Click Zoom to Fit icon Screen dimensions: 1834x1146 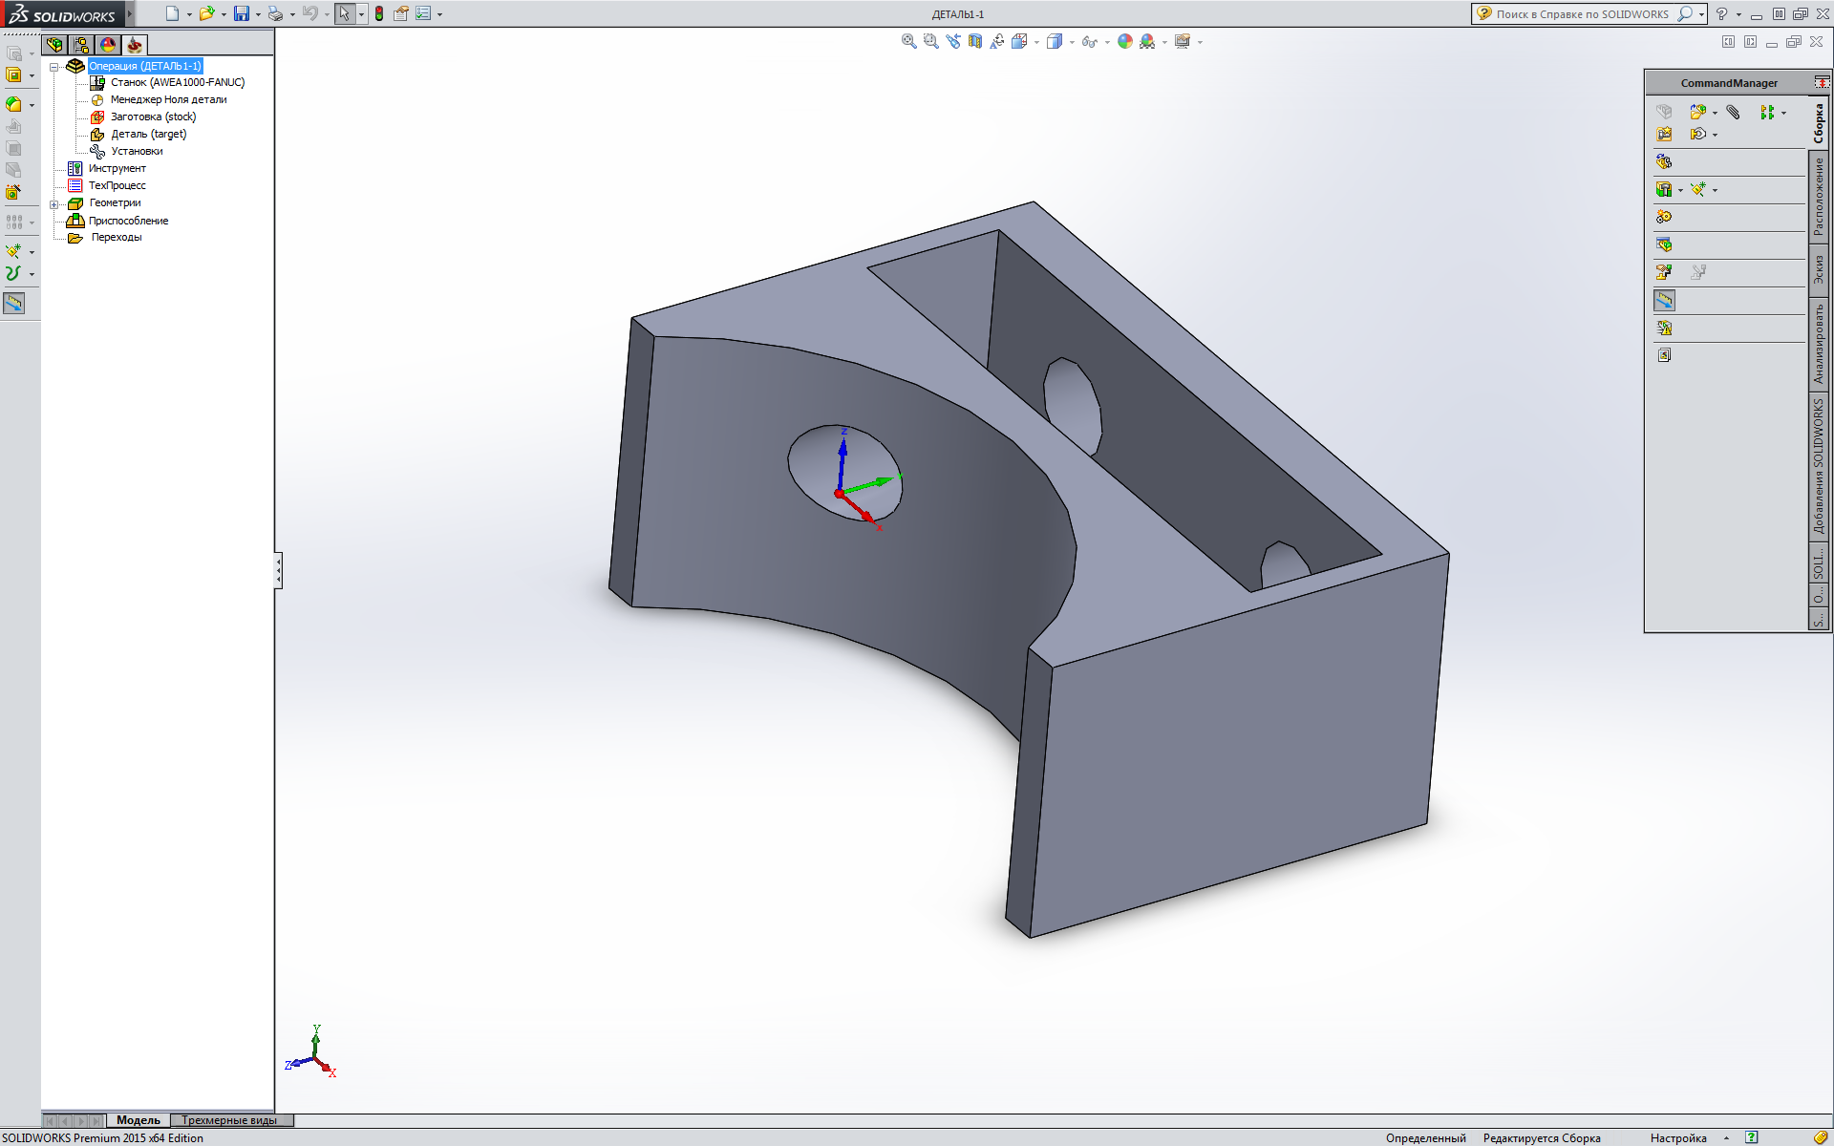[908, 41]
